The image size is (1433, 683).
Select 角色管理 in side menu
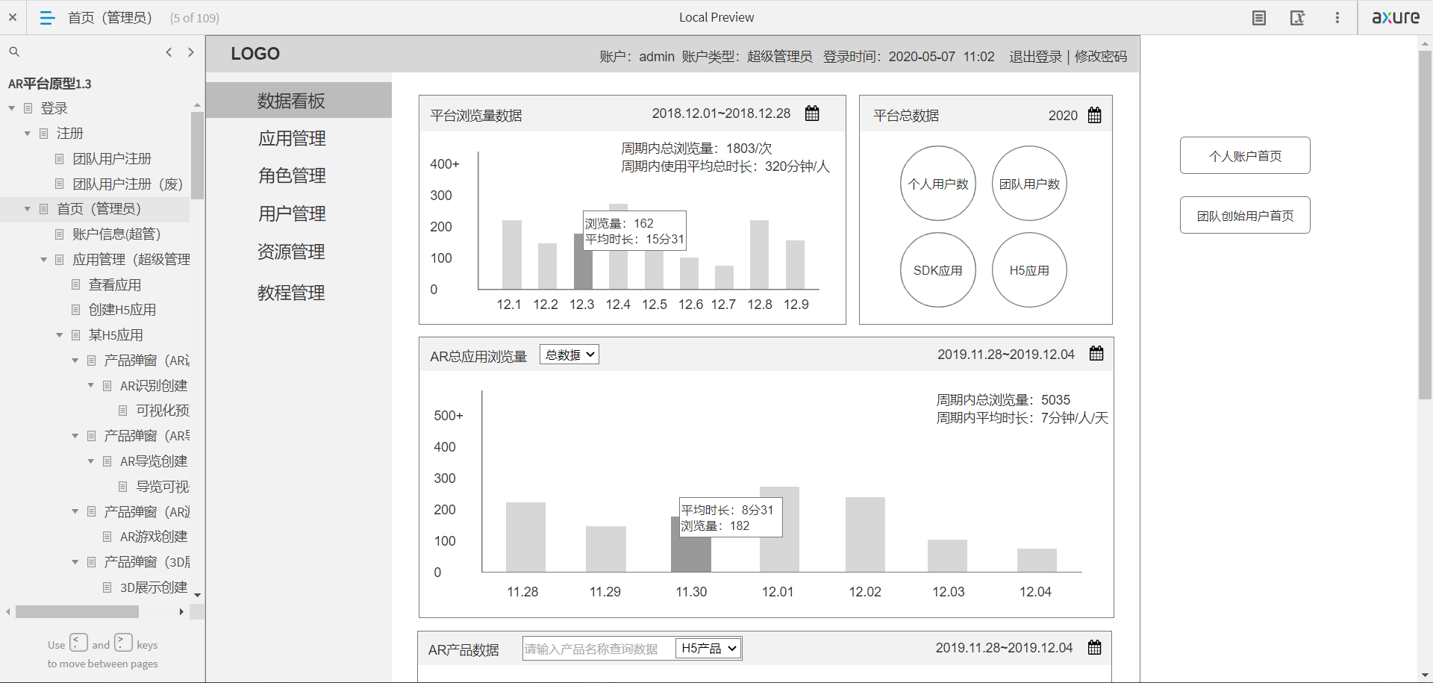point(292,175)
